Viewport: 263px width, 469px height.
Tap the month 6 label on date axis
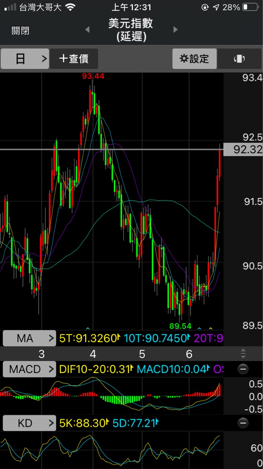189,354
